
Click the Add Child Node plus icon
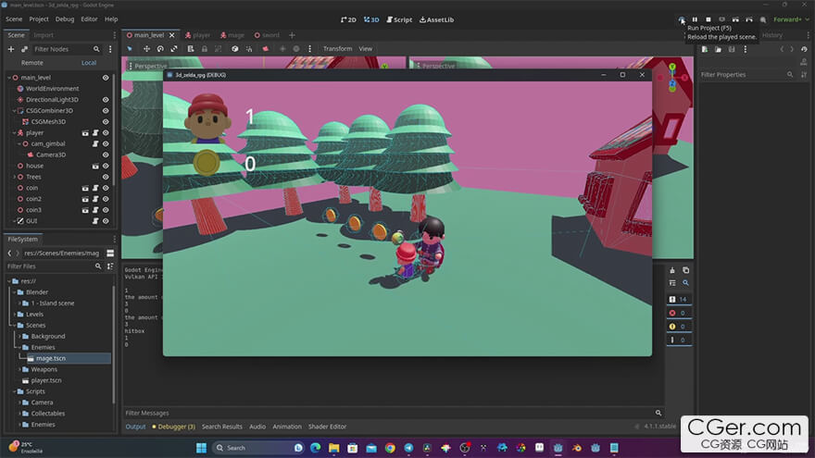pos(11,49)
